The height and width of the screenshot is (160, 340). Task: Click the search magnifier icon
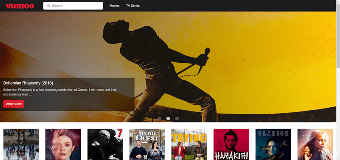(49, 6)
